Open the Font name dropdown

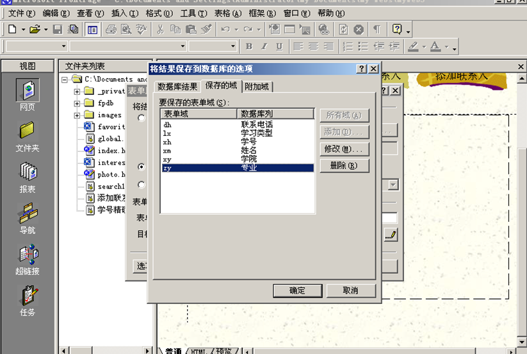pos(183,46)
